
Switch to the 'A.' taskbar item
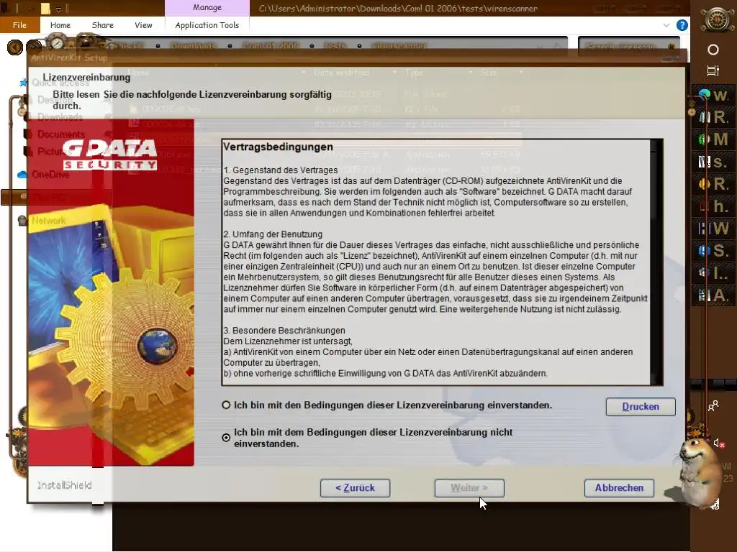point(713,295)
